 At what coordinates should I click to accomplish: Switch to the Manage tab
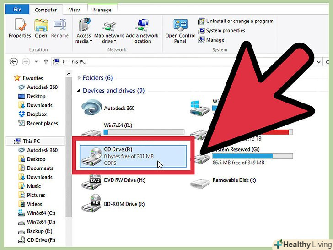coord(102,10)
